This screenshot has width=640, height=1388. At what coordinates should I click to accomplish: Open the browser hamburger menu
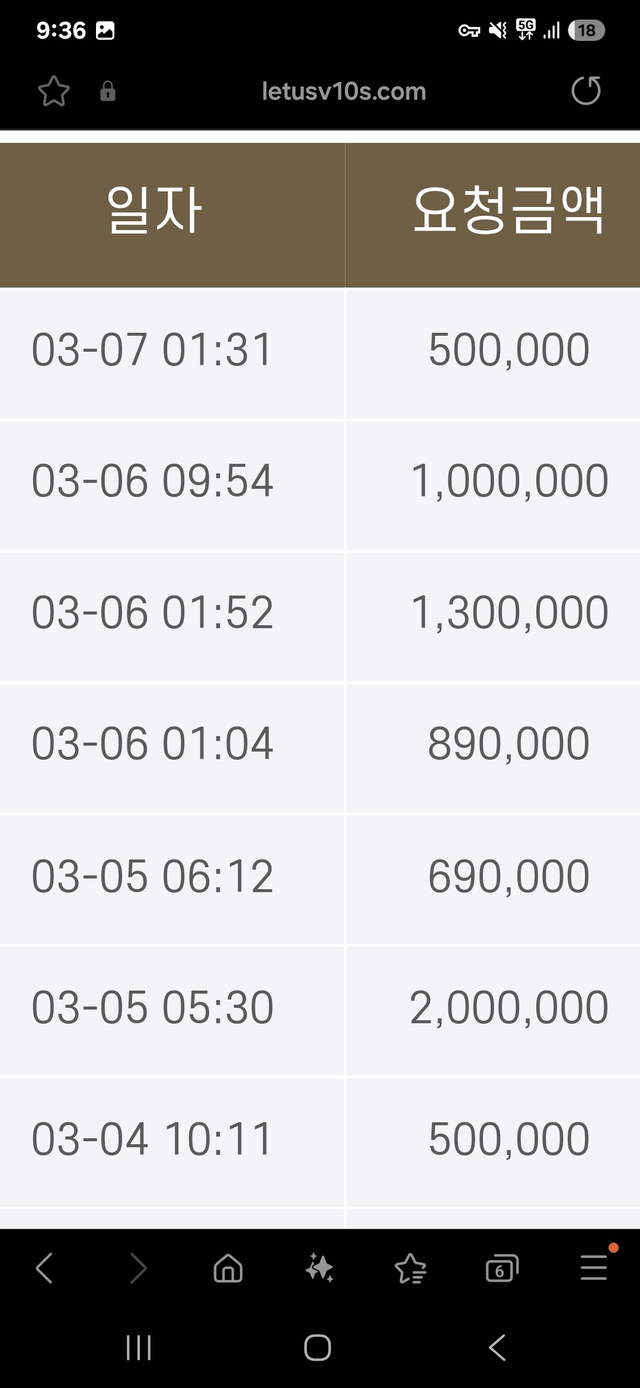(x=593, y=1268)
